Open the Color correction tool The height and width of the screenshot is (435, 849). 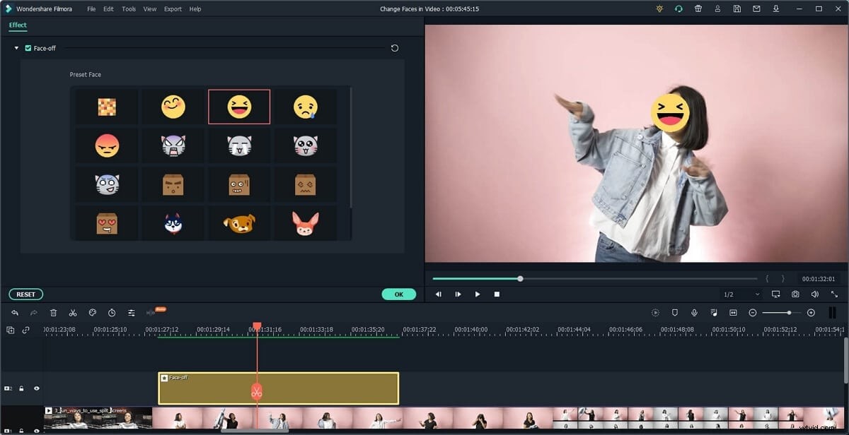click(93, 313)
